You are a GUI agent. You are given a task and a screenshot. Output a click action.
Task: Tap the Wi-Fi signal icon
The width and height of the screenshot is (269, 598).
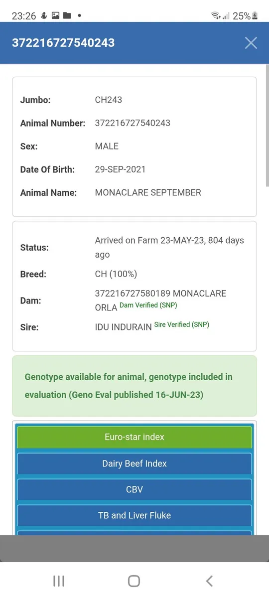216,16
